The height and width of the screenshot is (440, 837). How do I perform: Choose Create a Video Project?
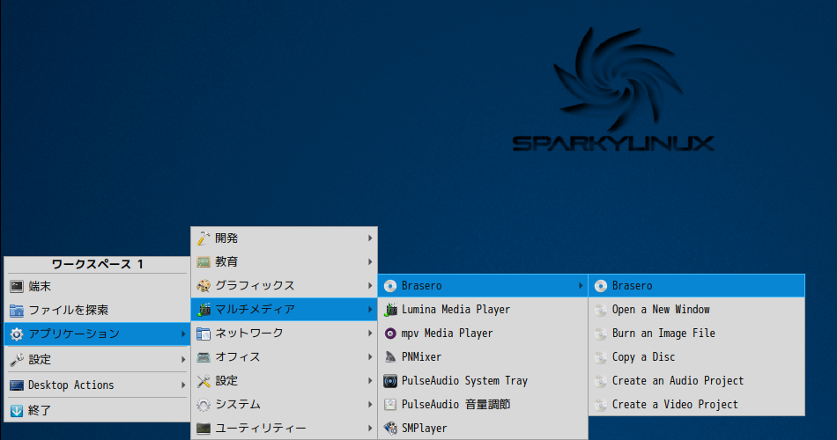point(697,405)
